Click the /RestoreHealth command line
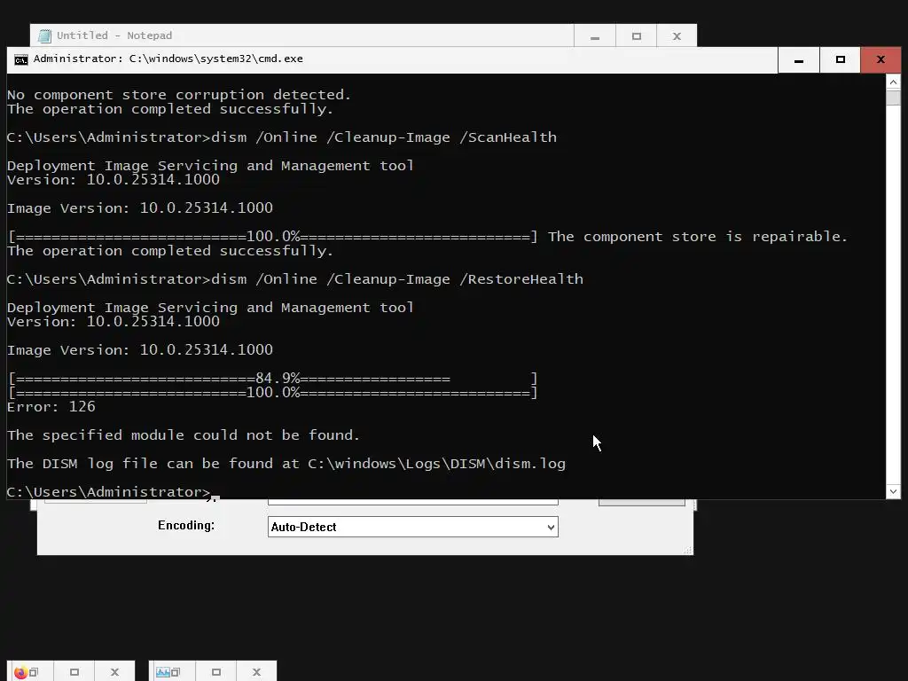Screen dimensions: 908x681 (x=294, y=279)
